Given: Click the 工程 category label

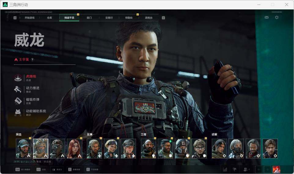Looking at the screenshot, I should point(143,134).
